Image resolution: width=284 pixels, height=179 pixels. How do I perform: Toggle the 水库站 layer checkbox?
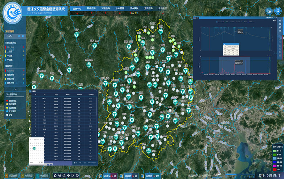pyautogui.click(x=101, y=176)
